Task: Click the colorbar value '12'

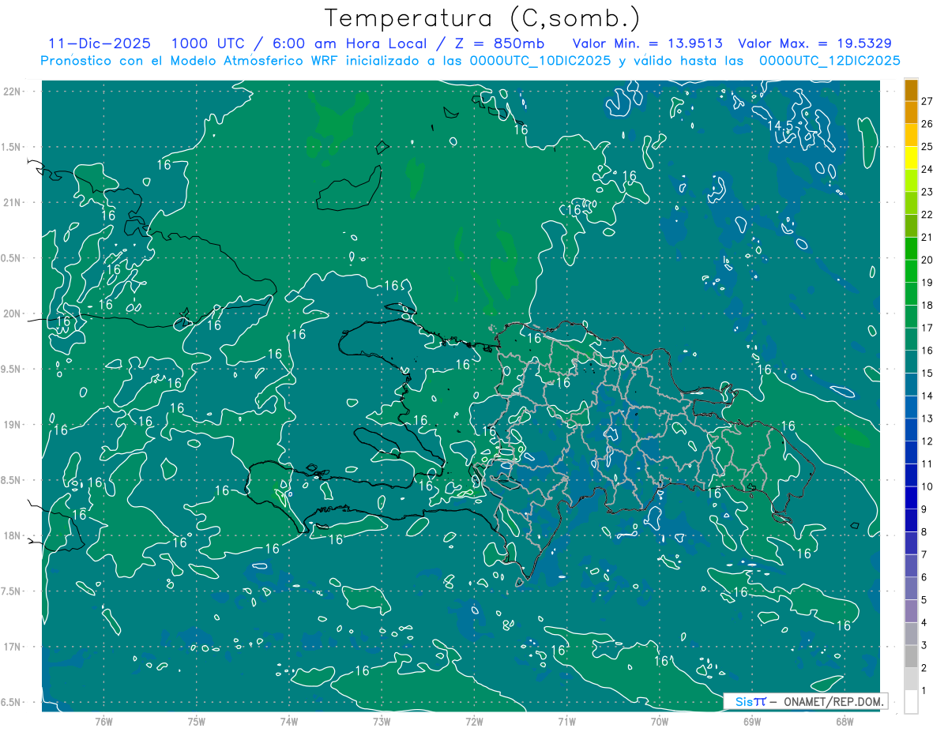Action: coord(928,441)
